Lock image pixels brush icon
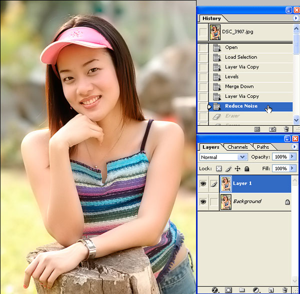 click(228, 169)
